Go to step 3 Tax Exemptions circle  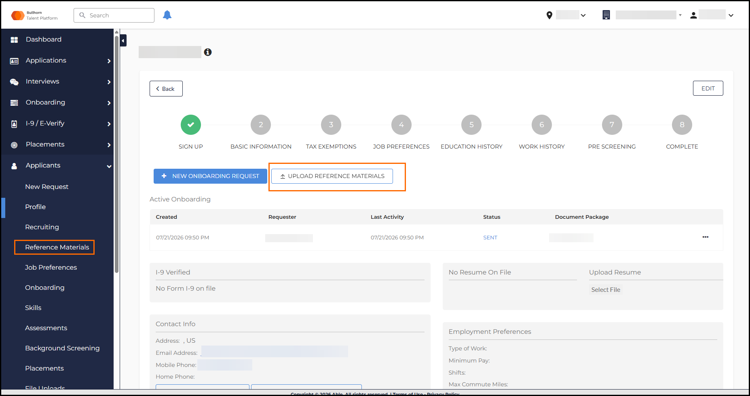pos(331,125)
